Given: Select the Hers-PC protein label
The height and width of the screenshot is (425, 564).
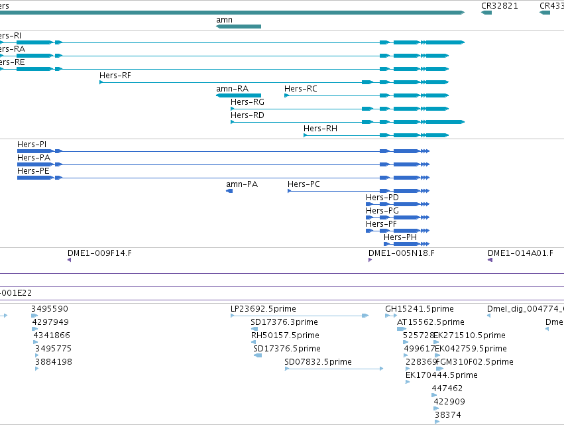Looking at the screenshot, I should [304, 184].
